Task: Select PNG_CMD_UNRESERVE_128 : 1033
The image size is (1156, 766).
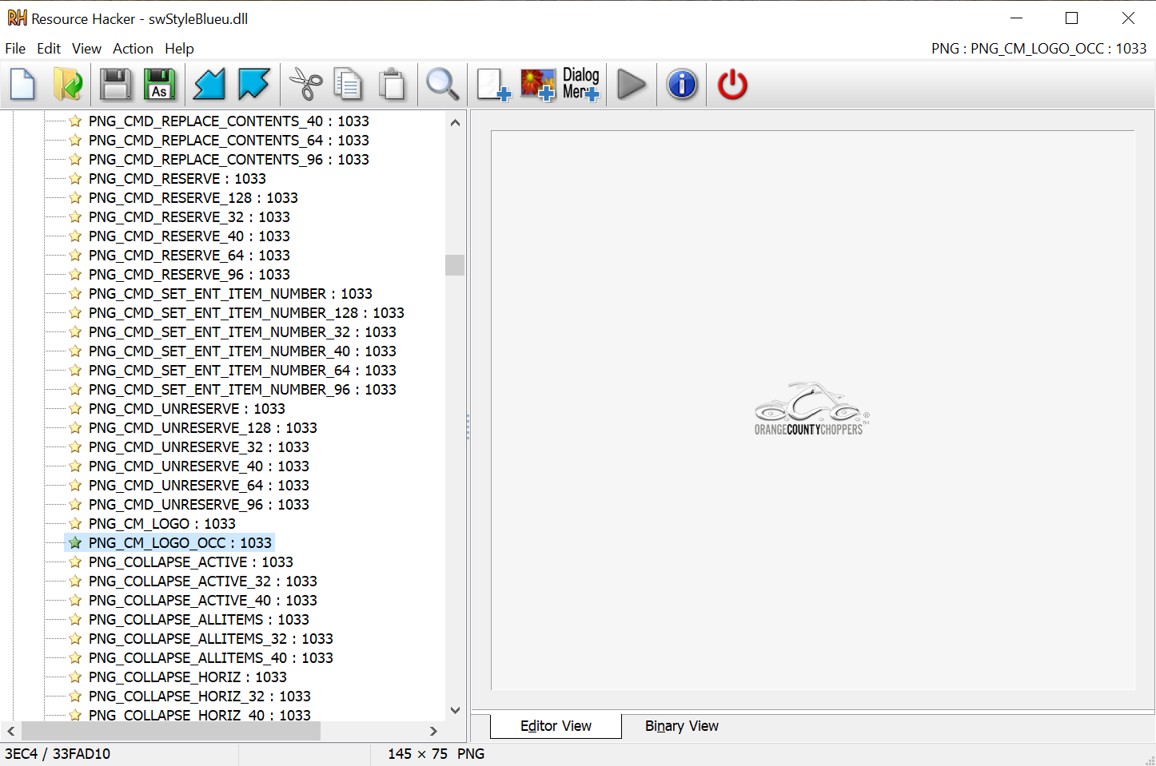Action: [x=202, y=427]
